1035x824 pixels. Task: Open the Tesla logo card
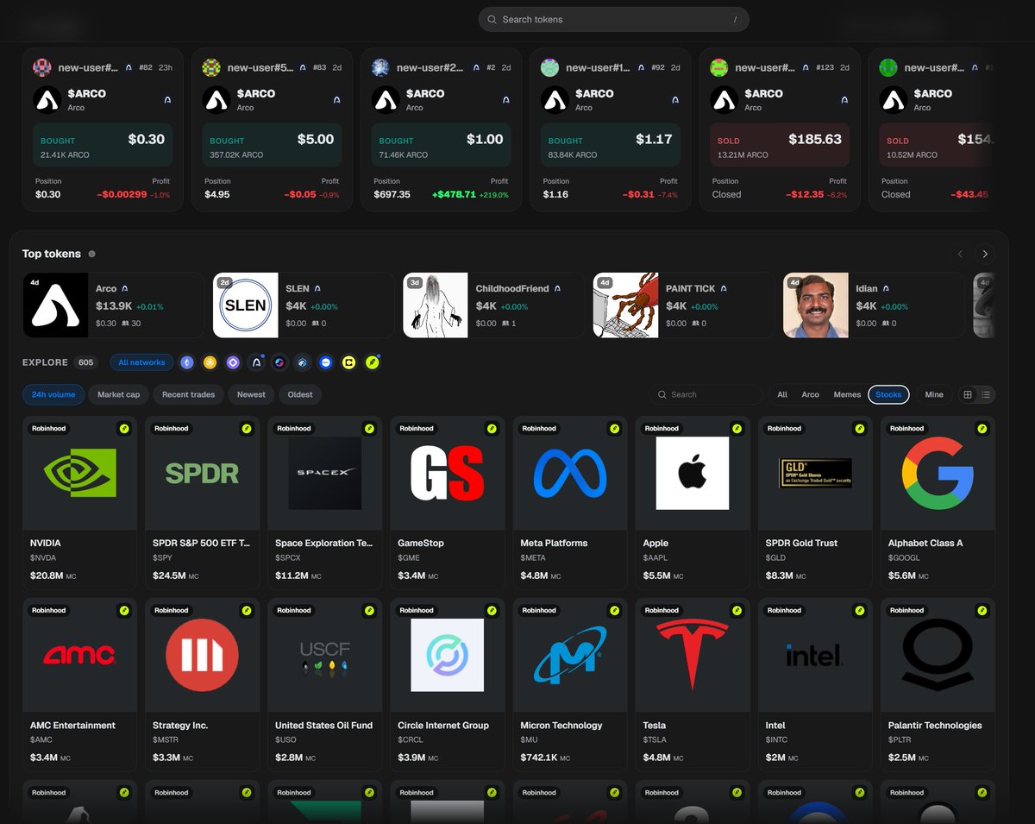[x=692, y=655]
